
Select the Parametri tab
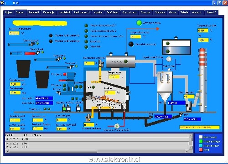[x=34, y=12]
